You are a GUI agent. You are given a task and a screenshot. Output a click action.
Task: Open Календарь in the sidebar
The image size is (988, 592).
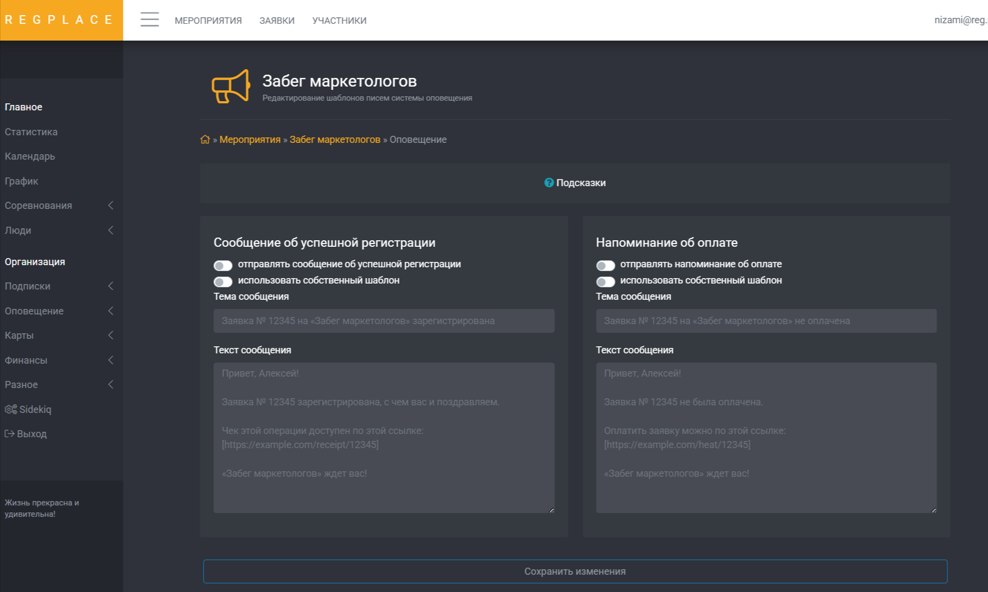point(30,156)
